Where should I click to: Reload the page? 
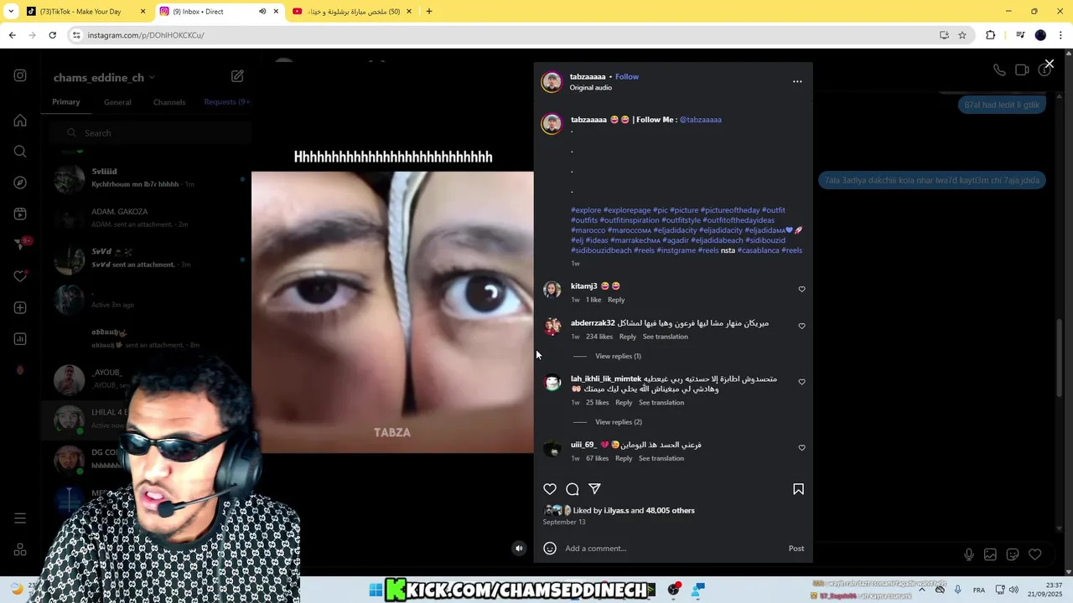(52, 35)
